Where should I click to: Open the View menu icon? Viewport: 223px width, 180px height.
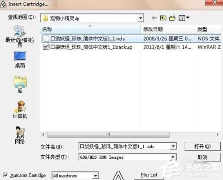point(184,18)
